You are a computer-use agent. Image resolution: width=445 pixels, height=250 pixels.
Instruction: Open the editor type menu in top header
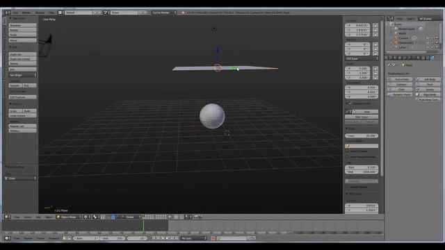point(7,12)
